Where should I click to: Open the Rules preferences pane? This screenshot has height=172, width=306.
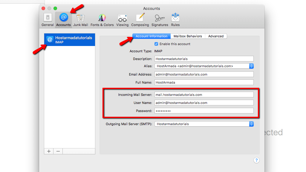175,20
